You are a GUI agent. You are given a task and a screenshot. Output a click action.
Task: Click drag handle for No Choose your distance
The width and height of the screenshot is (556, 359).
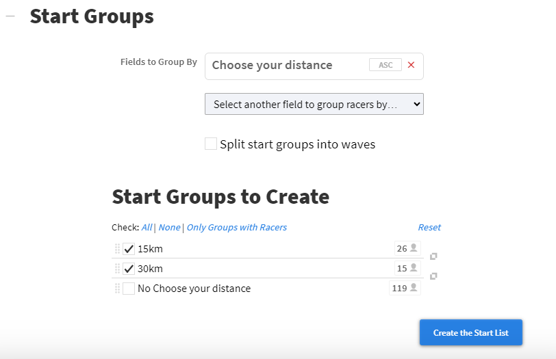click(x=117, y=289)
